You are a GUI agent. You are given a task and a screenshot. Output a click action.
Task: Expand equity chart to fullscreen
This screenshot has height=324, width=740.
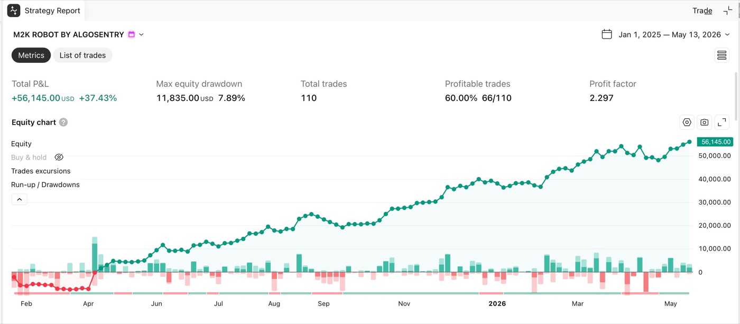(x=722, y=122)
